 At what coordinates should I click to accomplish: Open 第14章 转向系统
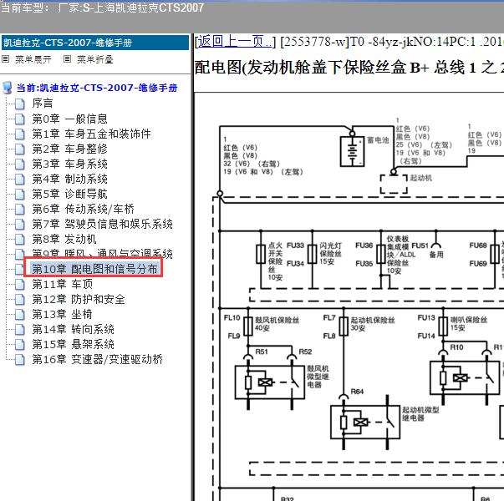73,329
